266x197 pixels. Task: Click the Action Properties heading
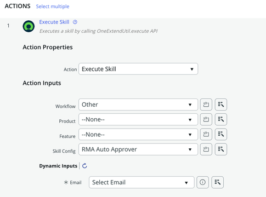tap(48, 47)
